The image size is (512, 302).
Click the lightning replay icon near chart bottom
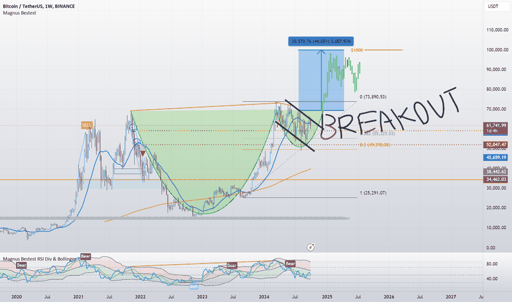coord(310,247)
